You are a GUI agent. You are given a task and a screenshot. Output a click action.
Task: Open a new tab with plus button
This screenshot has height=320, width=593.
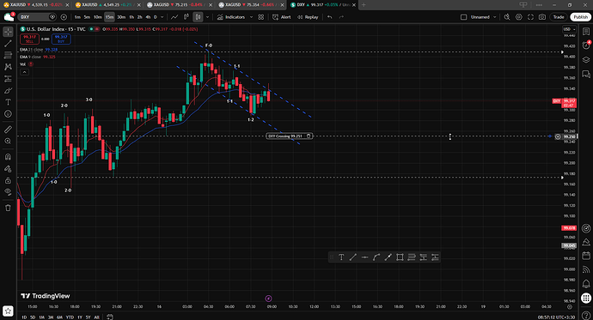pyautogui.click(x=364, y=5)
